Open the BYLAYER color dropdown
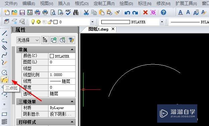This screenshot has width=209, height=126. point(162,22)
